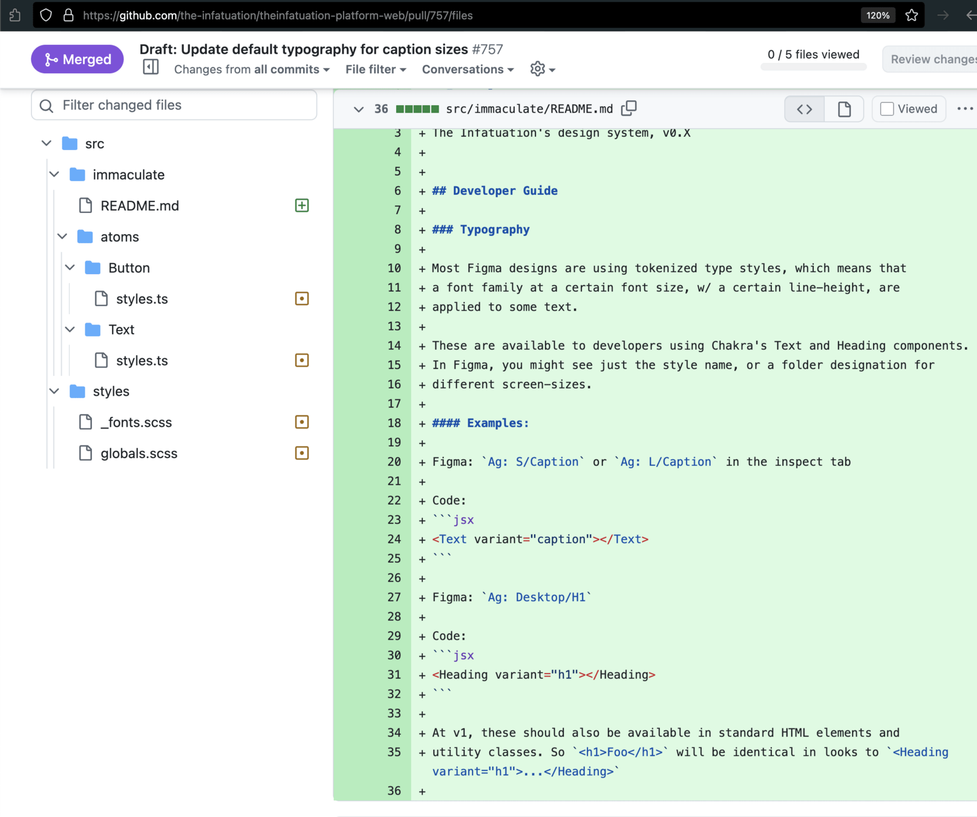Open src/immaculate/README.md file link
977x817 pixels.
[529, 109]
